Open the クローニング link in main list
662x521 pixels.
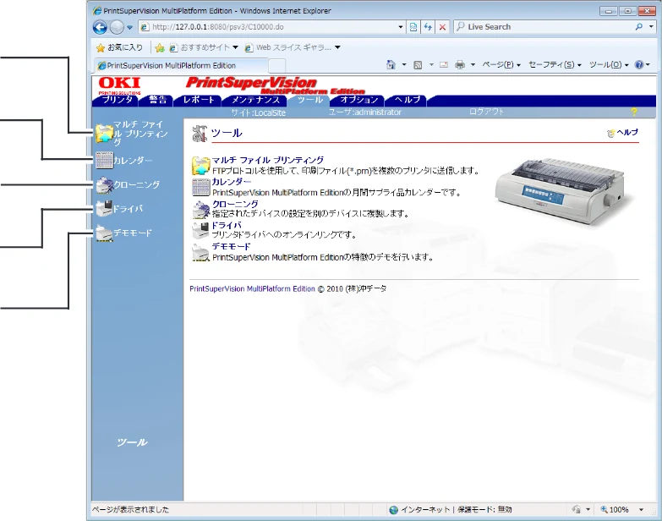(x=235, y=204)
